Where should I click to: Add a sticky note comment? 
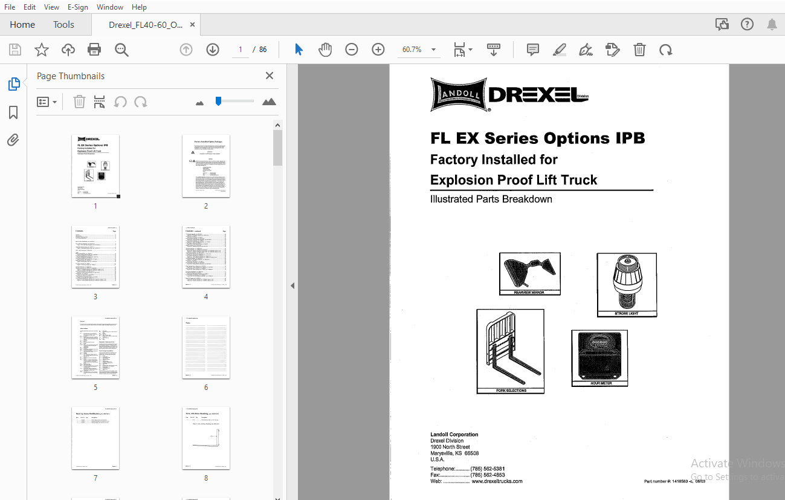[x=533, y=50]
